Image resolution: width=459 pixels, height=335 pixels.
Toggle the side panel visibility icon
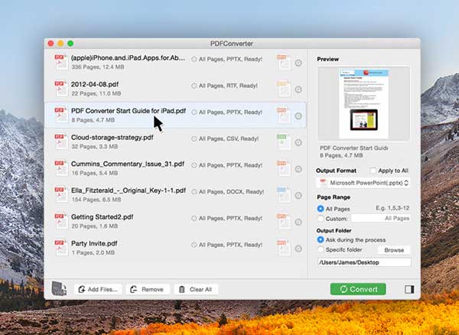[x=409, y=289]
